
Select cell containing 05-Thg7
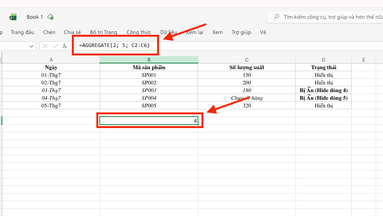(x=51, y=106)
